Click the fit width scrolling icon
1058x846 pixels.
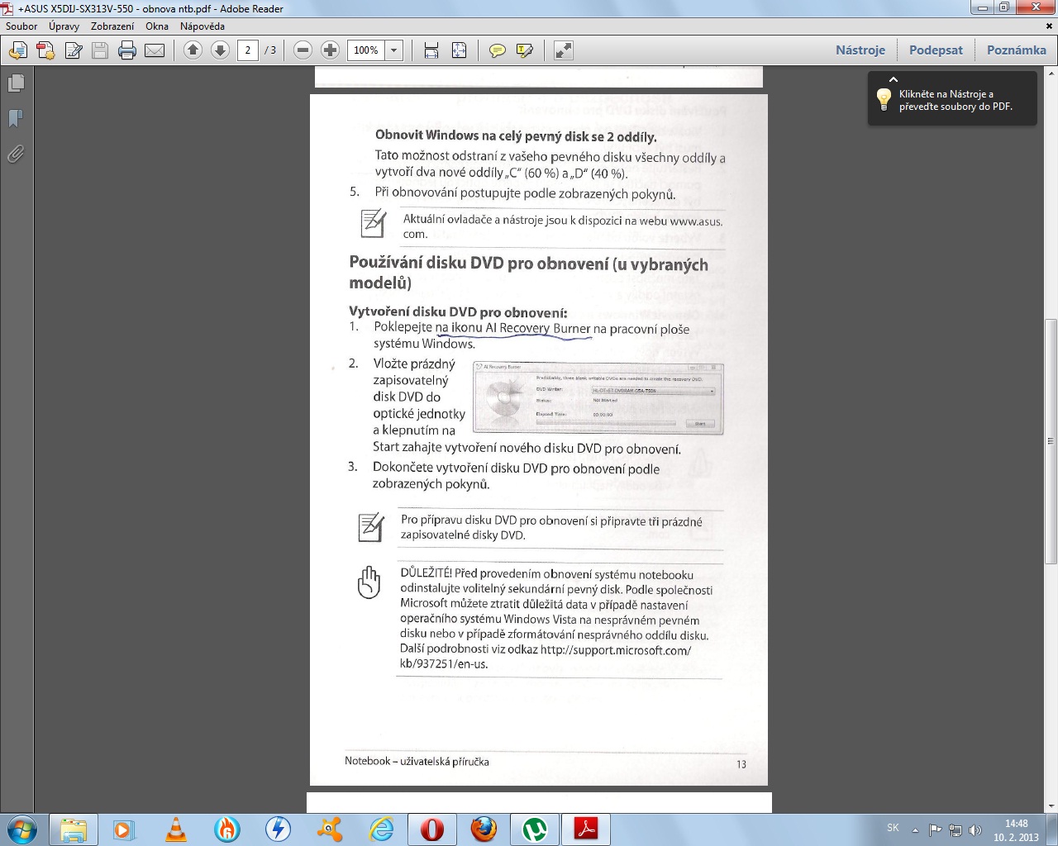coord(431,50)
